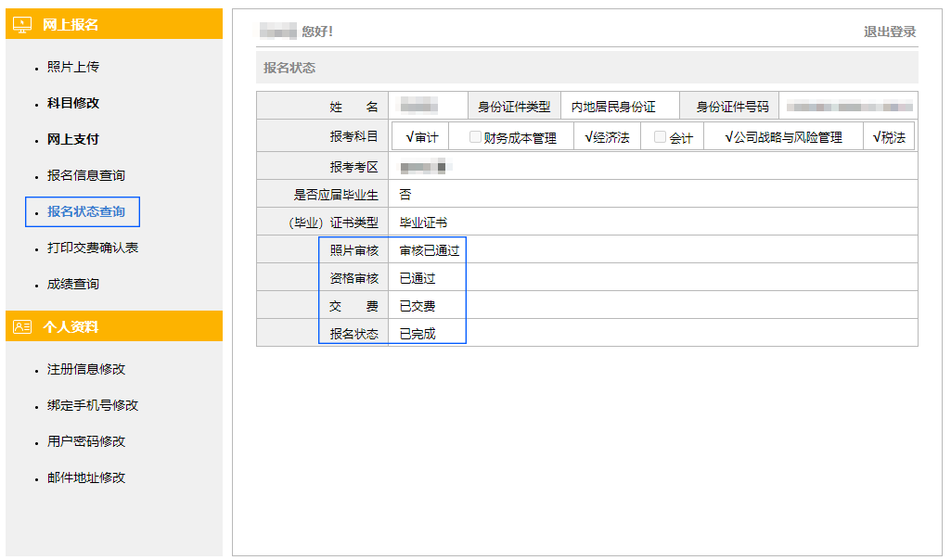Select 绑定手机号修改 option

pos(93,405)
